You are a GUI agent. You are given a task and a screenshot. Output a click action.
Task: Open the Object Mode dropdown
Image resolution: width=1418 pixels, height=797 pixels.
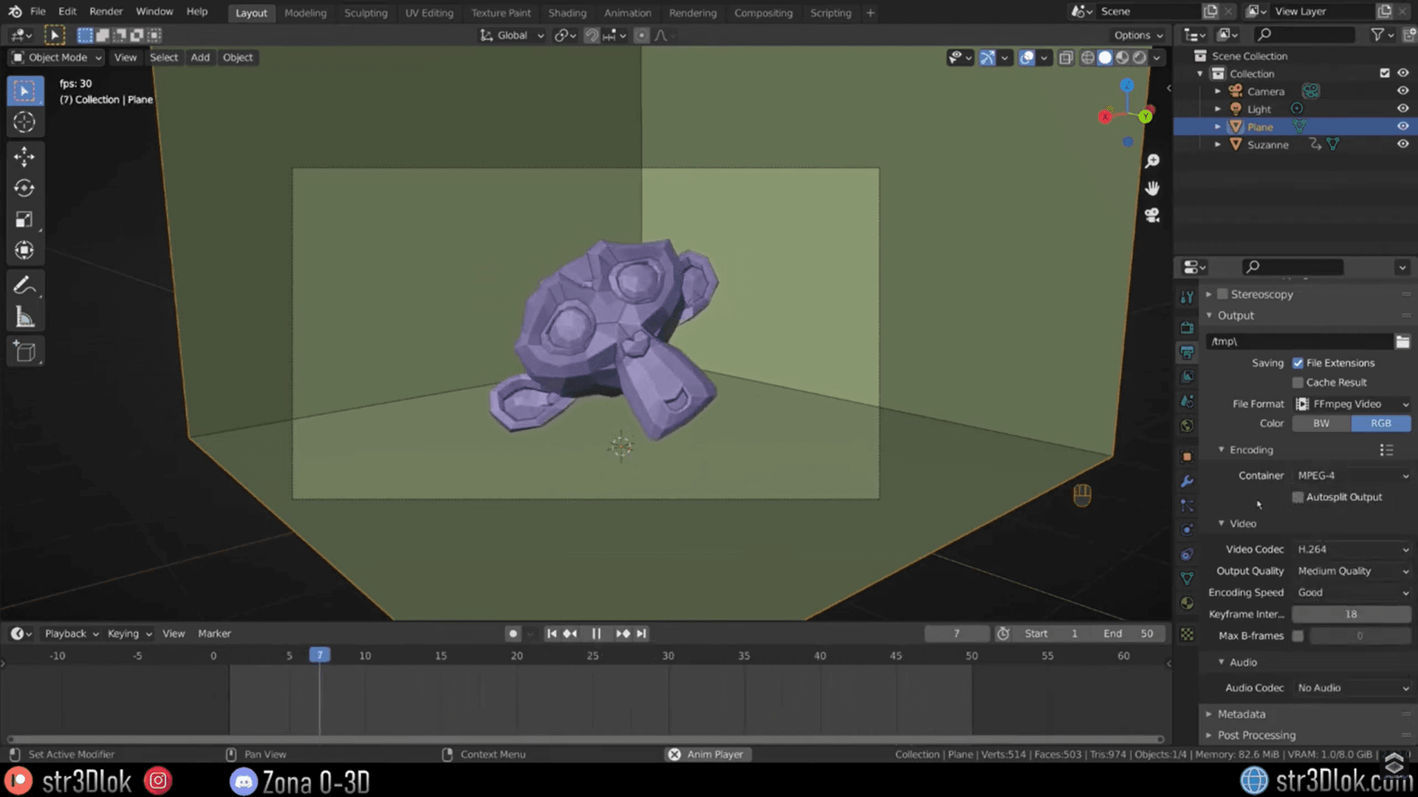[57, 58]
